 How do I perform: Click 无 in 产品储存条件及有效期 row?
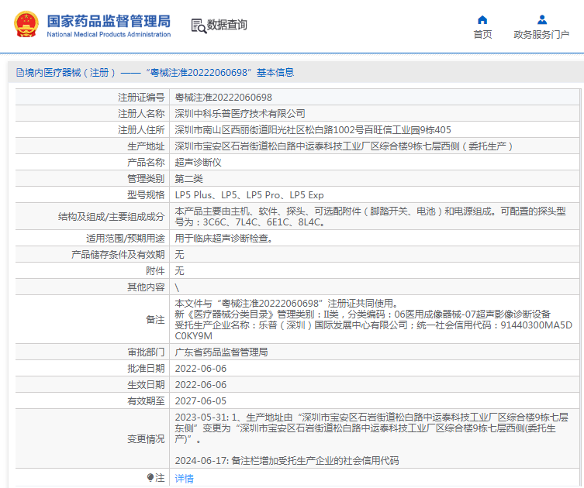(x=179, y=255)
